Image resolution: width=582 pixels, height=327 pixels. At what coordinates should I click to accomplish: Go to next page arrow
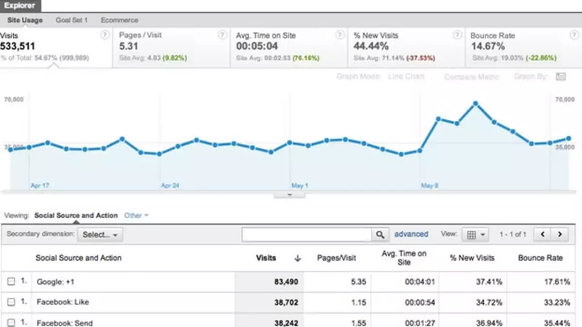coord(560,234)
